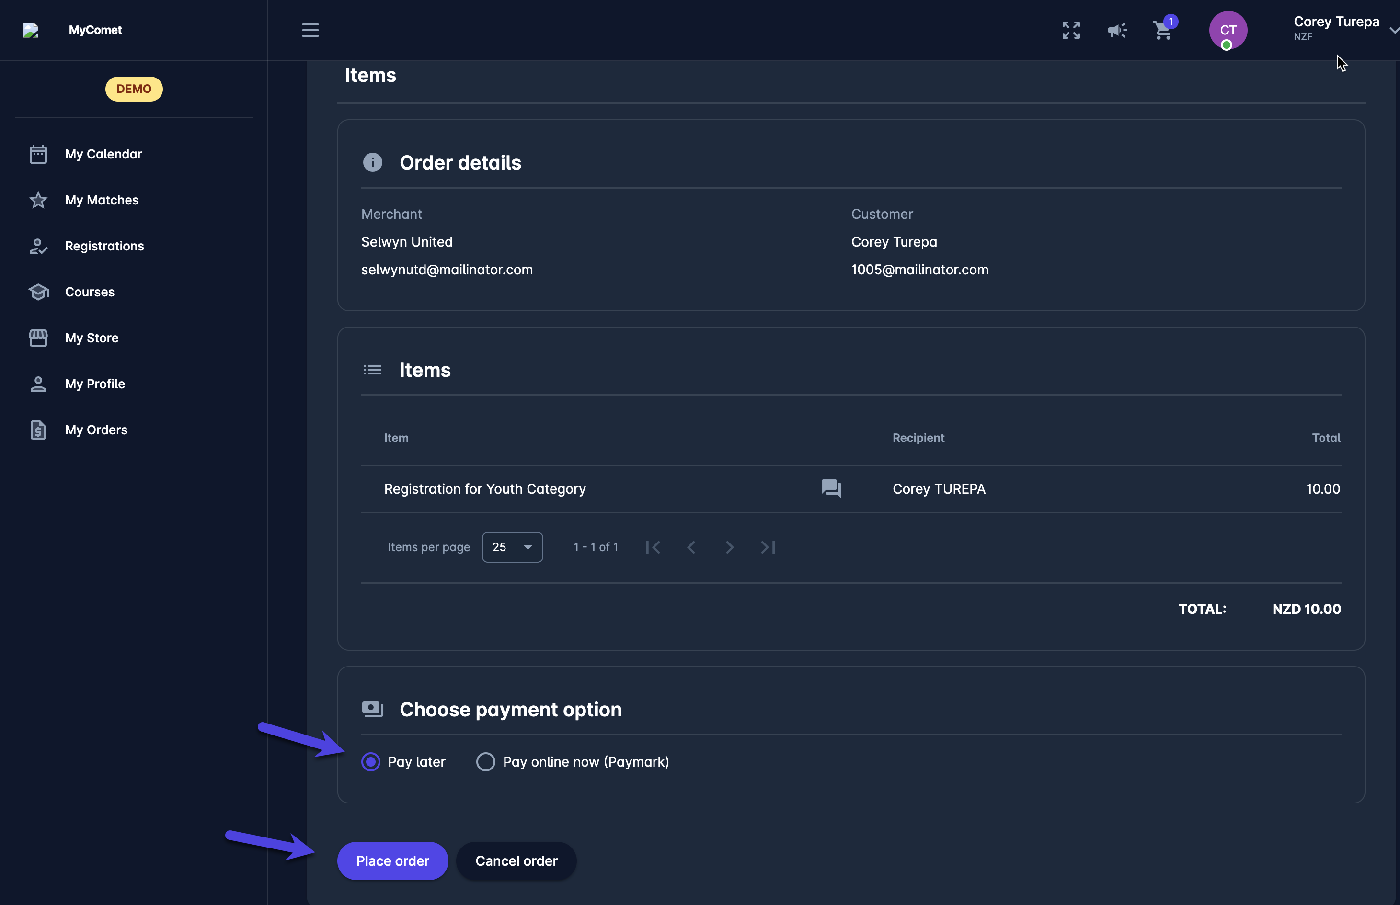This screenshot has width=1400, height=905.
Task: Click the CT user avatar
Action: [1228, 30]
